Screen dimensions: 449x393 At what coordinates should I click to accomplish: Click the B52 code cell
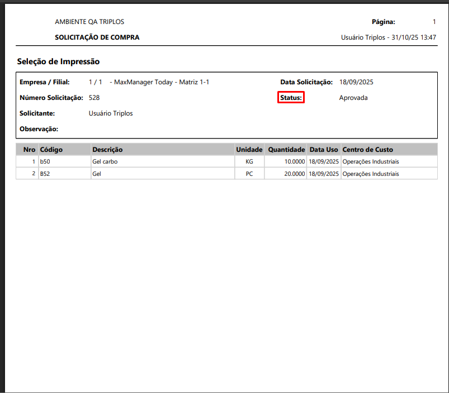(x=45, y=174)
